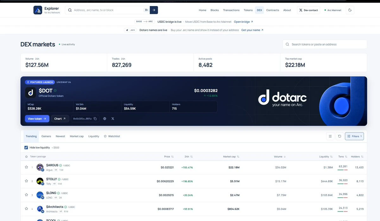Switch to the Liquidity tab
Viewport: 380px width, 221px height.
point(94,136)
